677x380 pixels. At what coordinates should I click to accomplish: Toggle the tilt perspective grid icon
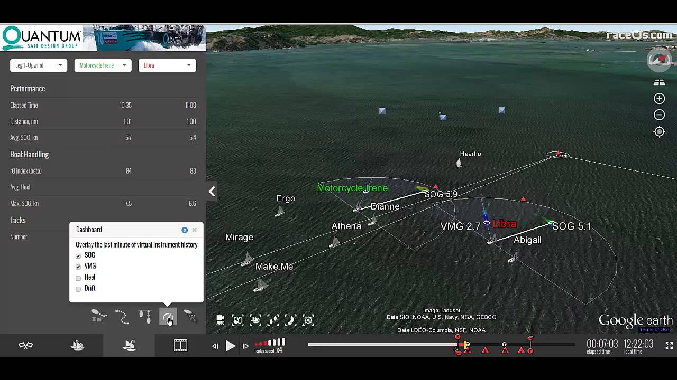pos(659,82)
